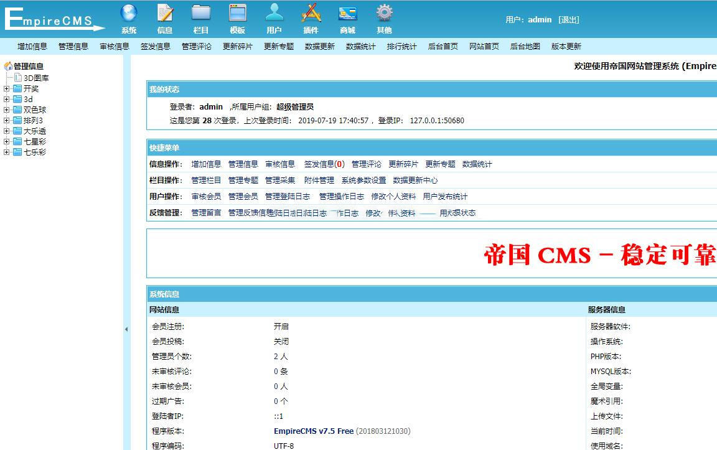Click the folder icon beside 七星彩
717x450 pixels.
click(x=17, y=141)
